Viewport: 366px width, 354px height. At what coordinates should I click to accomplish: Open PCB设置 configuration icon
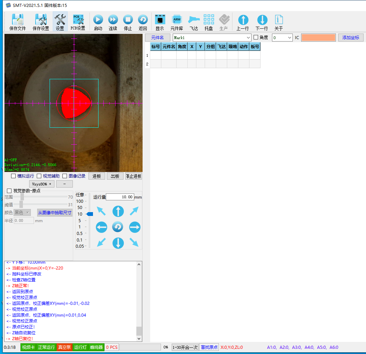[x=78, y=22]
